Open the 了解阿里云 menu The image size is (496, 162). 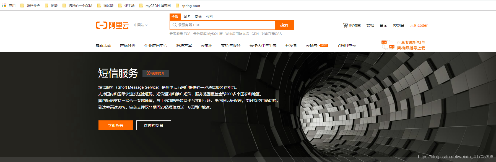click(346, 45)
